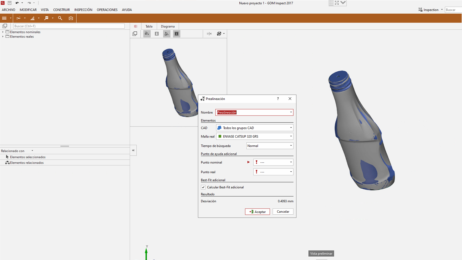Image resolution: width=462 pixels, height=260 pixels.
Task: Open the hamburger menu icon in toolbar
Action: tap(4, 18)
